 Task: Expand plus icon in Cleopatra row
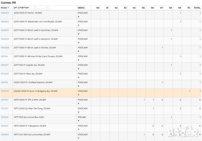[79, 129]
